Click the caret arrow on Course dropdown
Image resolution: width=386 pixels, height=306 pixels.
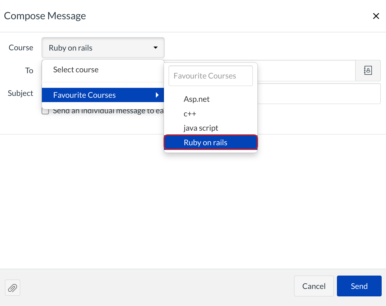click(x=156, y=48)
